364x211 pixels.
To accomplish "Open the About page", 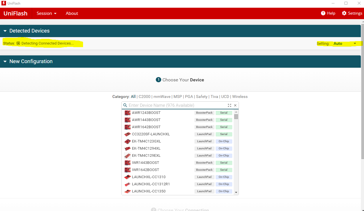I will tap(72, 13).
